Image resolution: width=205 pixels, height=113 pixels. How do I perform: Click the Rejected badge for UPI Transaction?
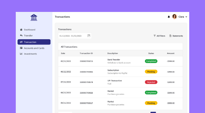[151, 82]
